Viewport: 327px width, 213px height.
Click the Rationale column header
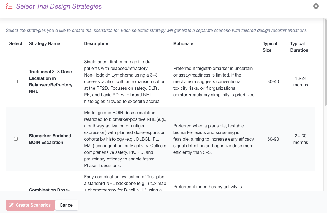tap(183, 43)
